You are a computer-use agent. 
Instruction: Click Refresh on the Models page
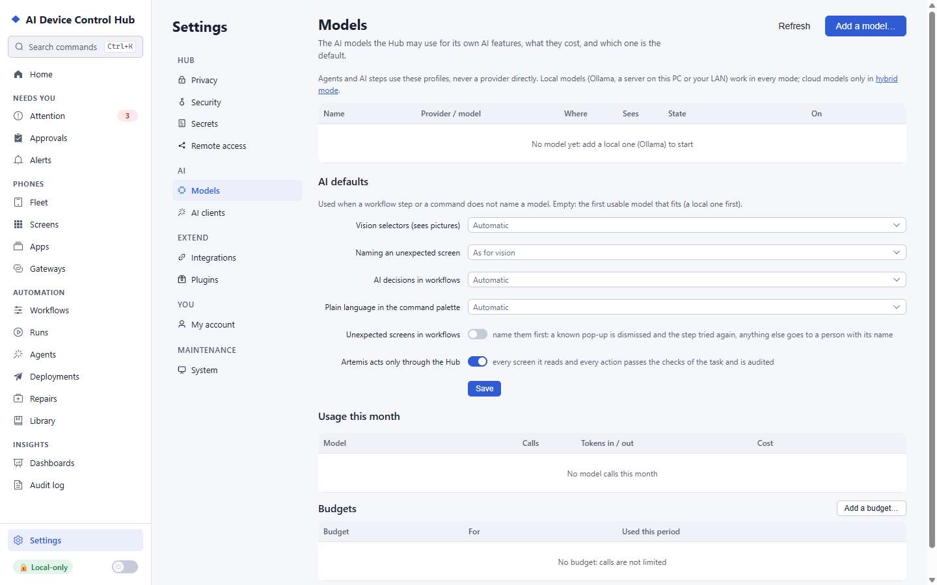click(794, 26)
